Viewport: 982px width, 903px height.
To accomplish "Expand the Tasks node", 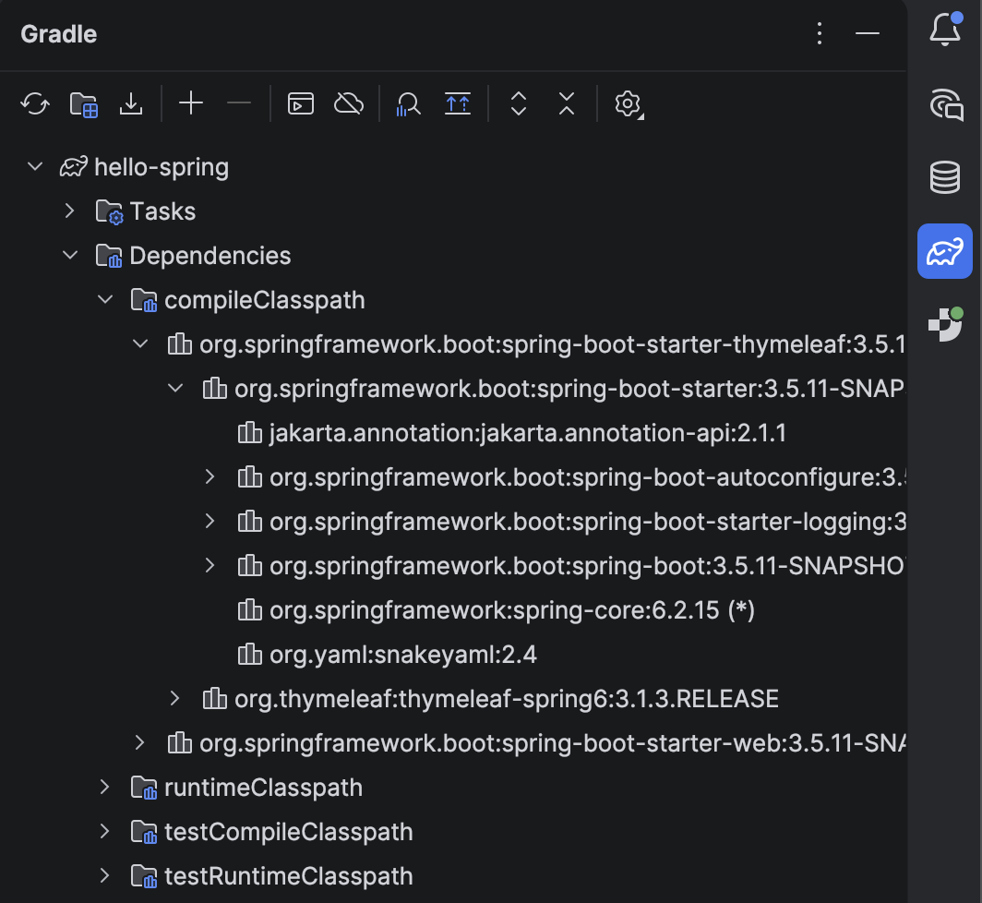I will [x=69, y=211].
